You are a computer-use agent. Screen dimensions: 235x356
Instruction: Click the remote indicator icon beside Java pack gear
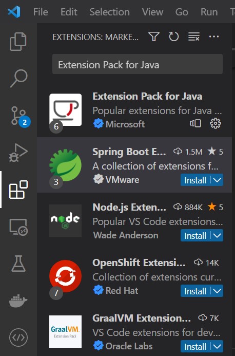pyautogui.click(x=195, y=123)
